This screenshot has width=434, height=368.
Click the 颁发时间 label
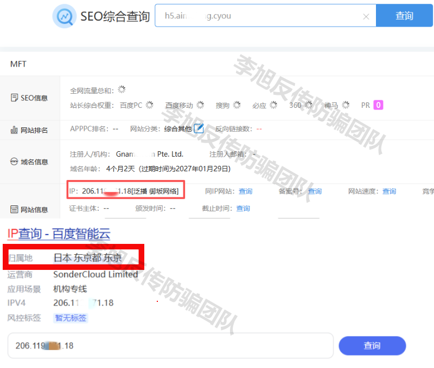[x=150, y=209]
